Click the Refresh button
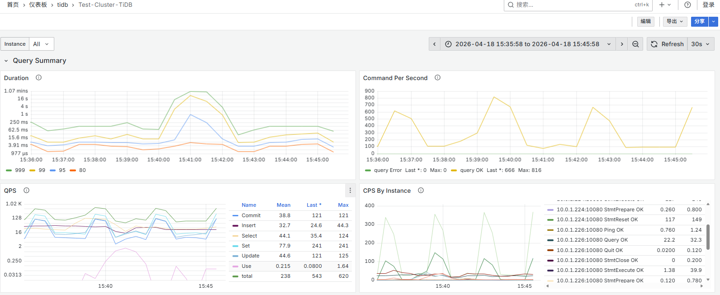The height and width of the screenshot is (295, 720). click(x=667, y=44)
